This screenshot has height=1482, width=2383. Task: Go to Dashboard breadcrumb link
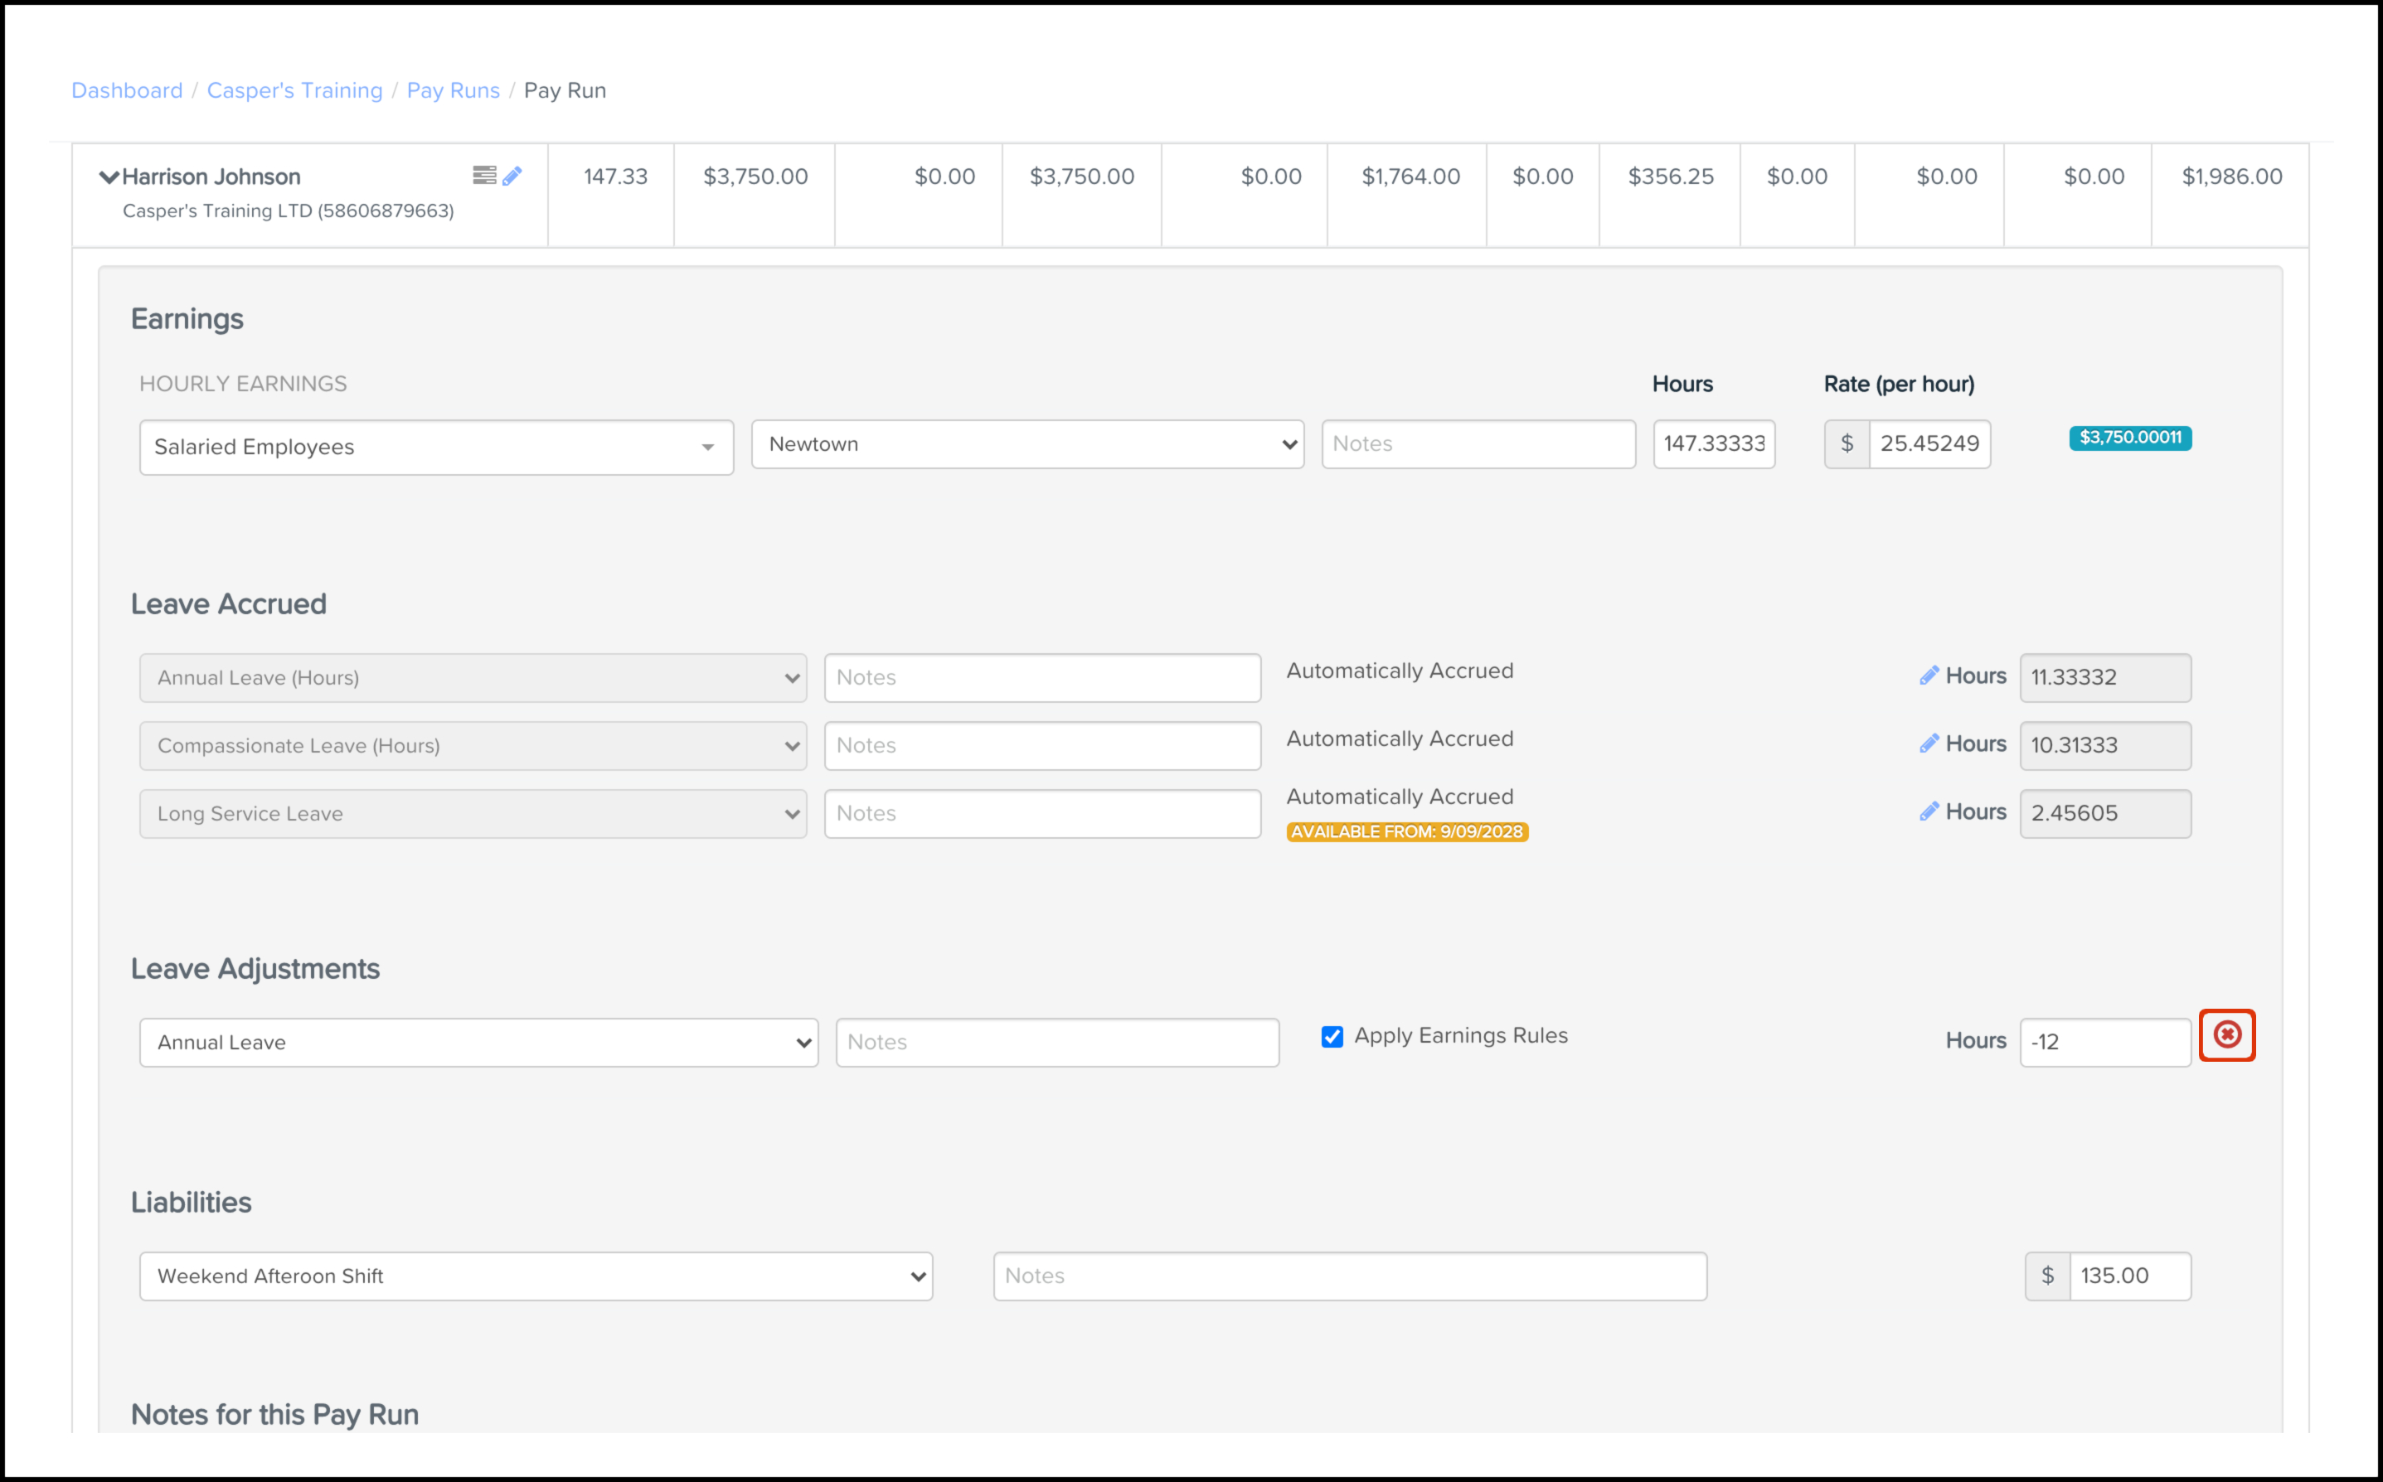(128, 90)
